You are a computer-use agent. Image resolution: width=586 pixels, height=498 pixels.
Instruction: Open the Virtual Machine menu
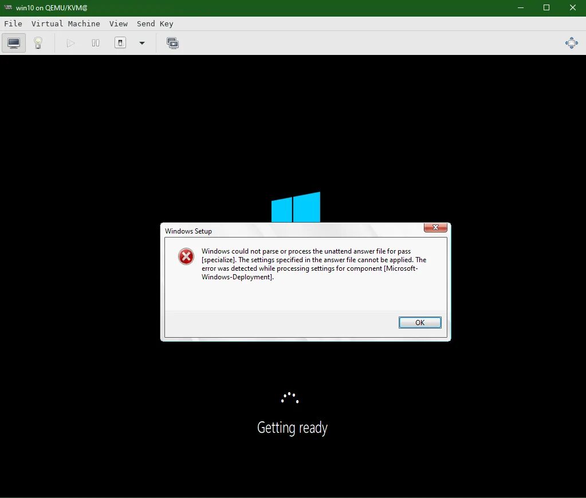[66, 23]
